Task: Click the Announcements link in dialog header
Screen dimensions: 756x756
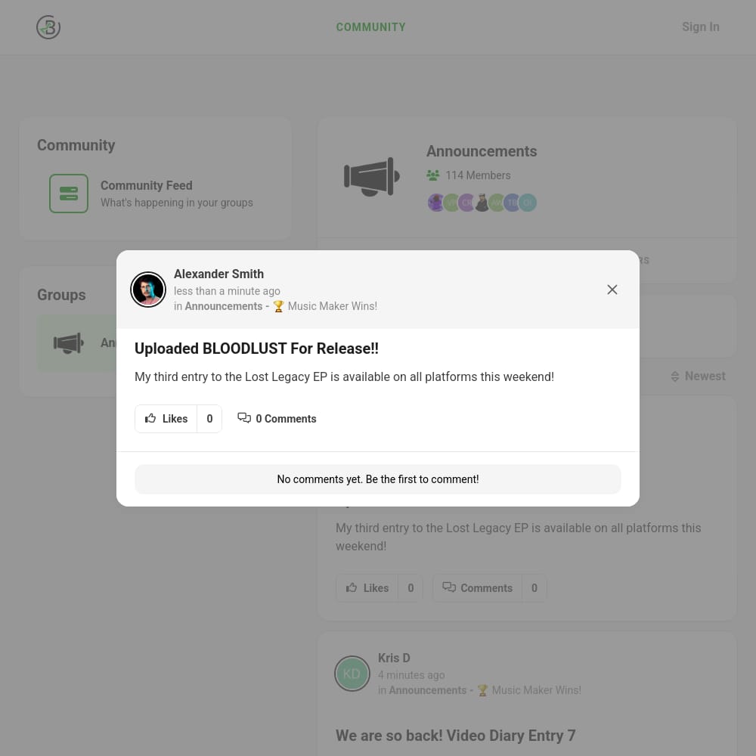Action: [x=224, y=306]
